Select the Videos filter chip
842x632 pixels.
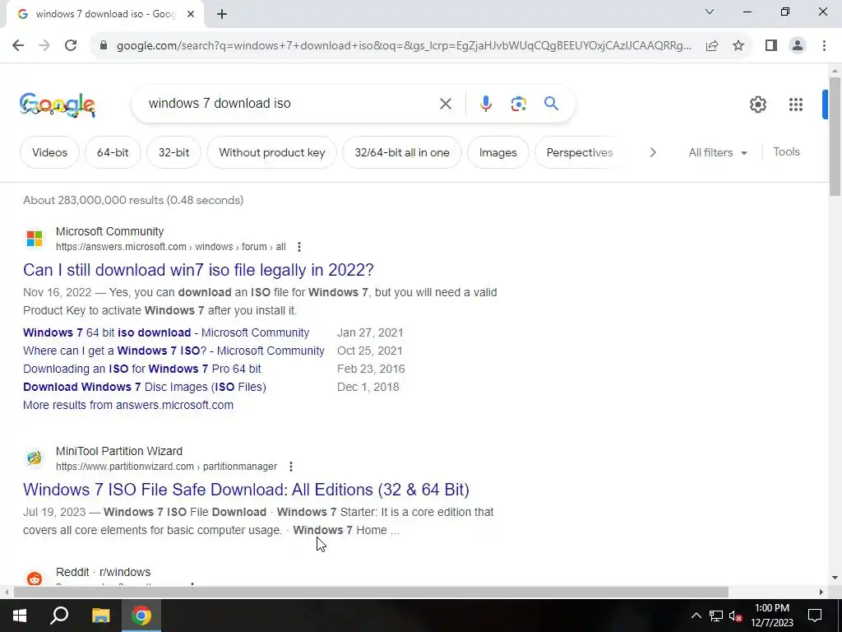[49, 152]
